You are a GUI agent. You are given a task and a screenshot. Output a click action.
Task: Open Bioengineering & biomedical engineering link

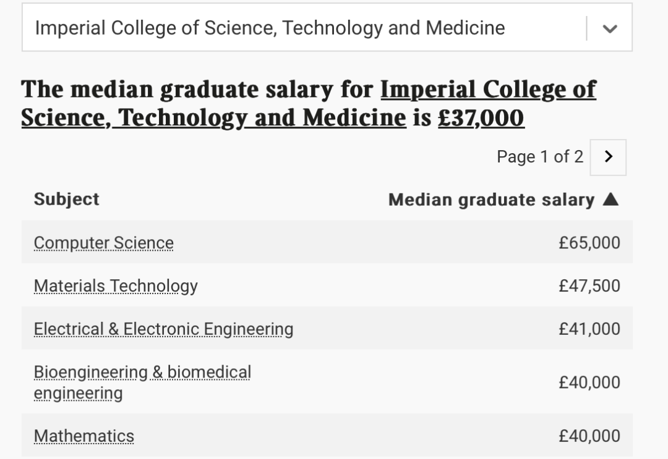pos(142,382)
